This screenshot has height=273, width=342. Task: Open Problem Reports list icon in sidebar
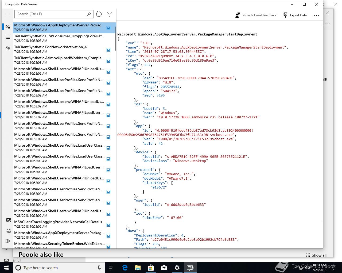pos(8,37)
